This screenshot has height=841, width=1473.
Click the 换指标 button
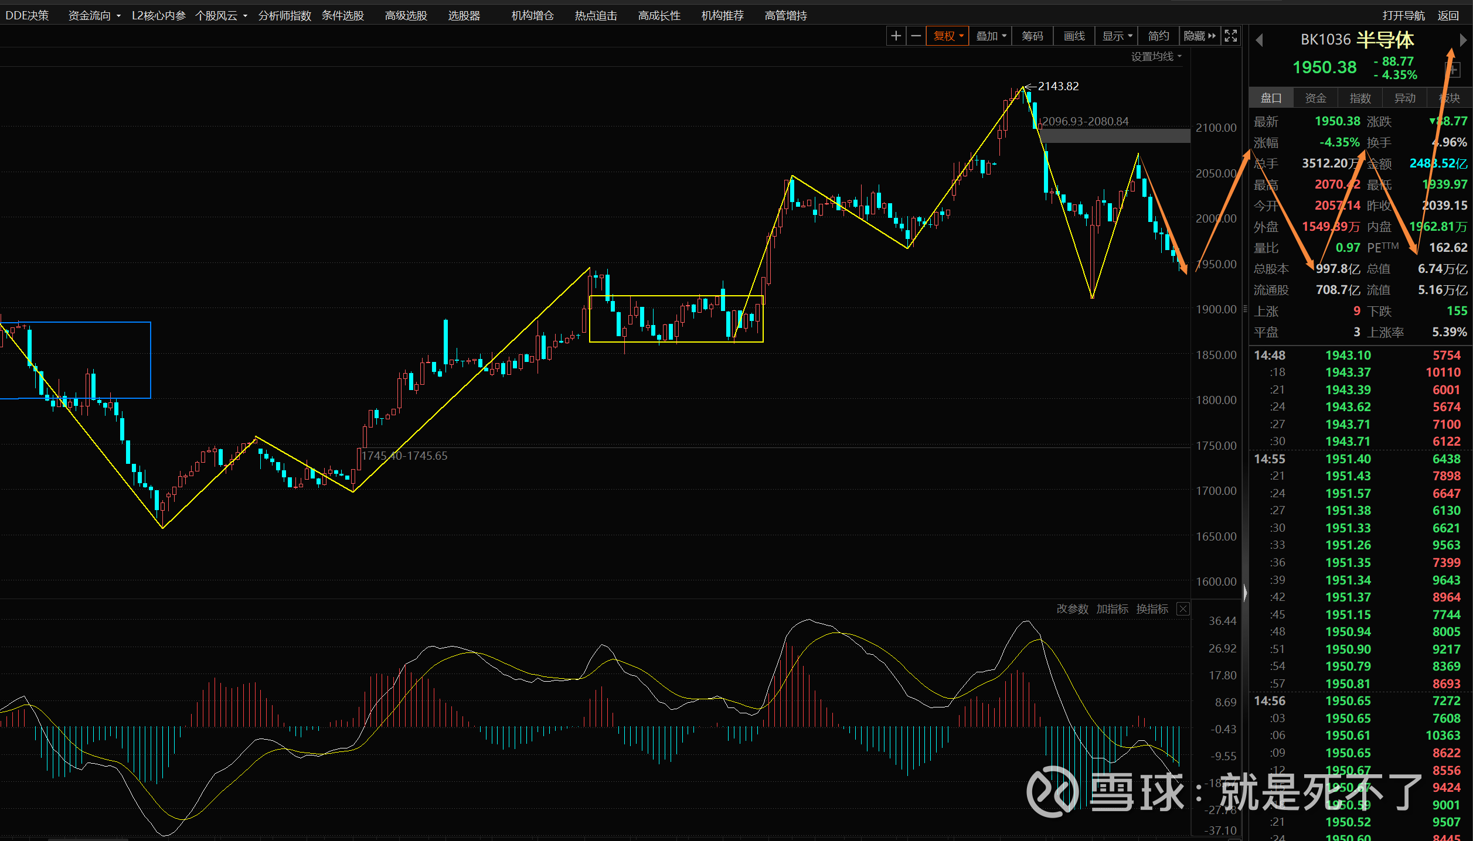click(1152, 609)
